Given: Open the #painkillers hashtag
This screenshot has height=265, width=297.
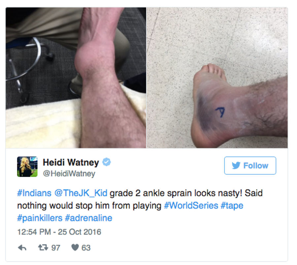Looking at the screenshot, I should 40,218.
